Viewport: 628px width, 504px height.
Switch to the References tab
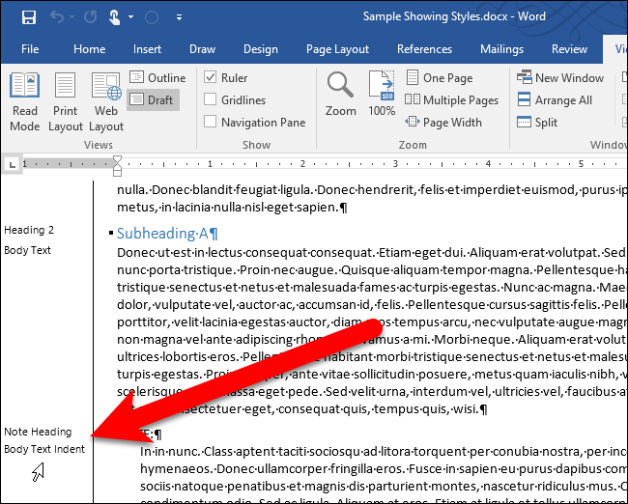[x=424, y=49]
